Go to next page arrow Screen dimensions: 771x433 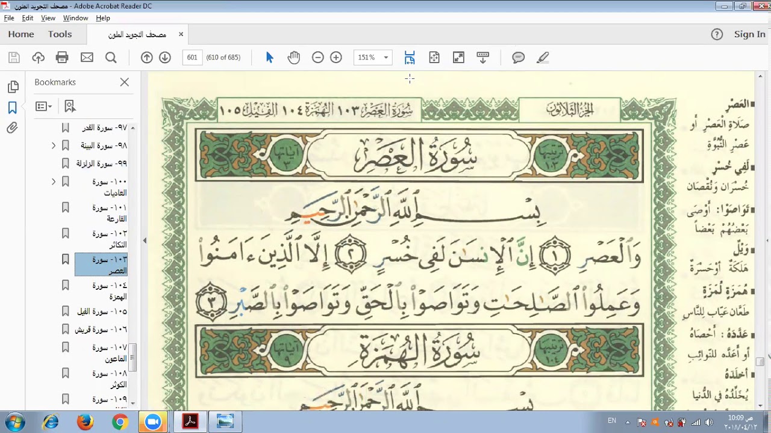[165, 58]
